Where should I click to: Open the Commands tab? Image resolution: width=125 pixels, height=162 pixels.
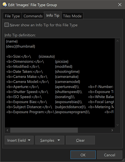pyautogui.click(x=33, y=16)
